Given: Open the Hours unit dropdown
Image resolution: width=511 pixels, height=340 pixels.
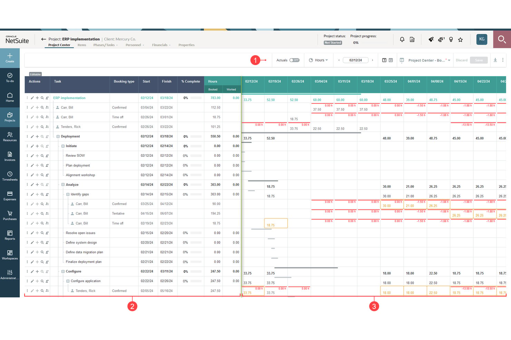Looking at the screenshot, I should (318, 60).
